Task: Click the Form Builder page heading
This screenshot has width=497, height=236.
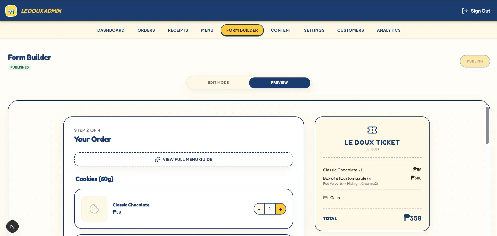Action: tap(29, 57)
